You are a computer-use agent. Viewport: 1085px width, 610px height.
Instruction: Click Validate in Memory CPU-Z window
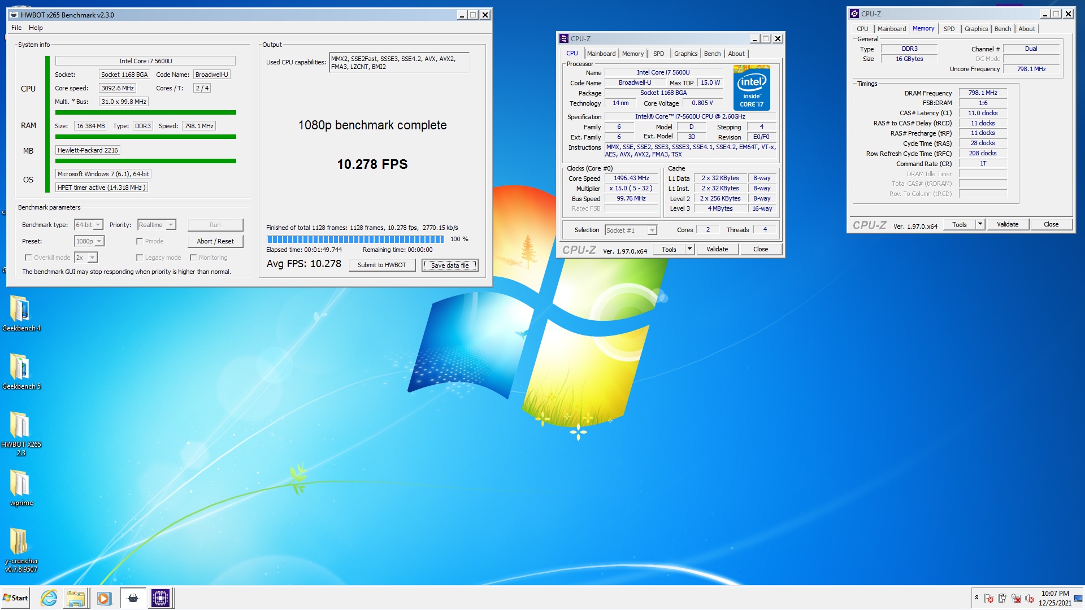coord(1008,224)
